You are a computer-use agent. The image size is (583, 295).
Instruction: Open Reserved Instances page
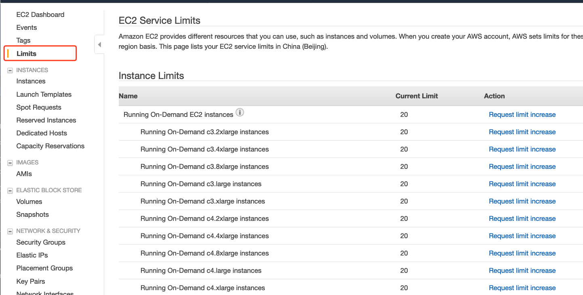(46, 120)
